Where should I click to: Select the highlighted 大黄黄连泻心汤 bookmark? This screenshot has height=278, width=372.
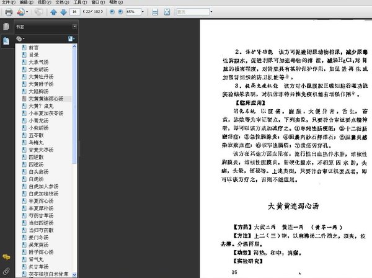coord(46,99)
